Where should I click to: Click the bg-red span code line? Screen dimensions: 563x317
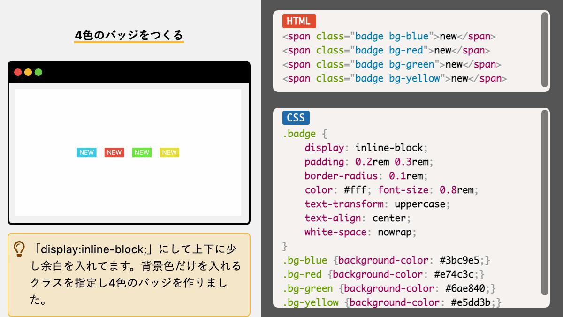(386, 51)
